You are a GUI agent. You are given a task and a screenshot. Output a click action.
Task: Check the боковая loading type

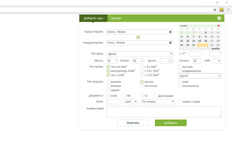pos(108,86)
